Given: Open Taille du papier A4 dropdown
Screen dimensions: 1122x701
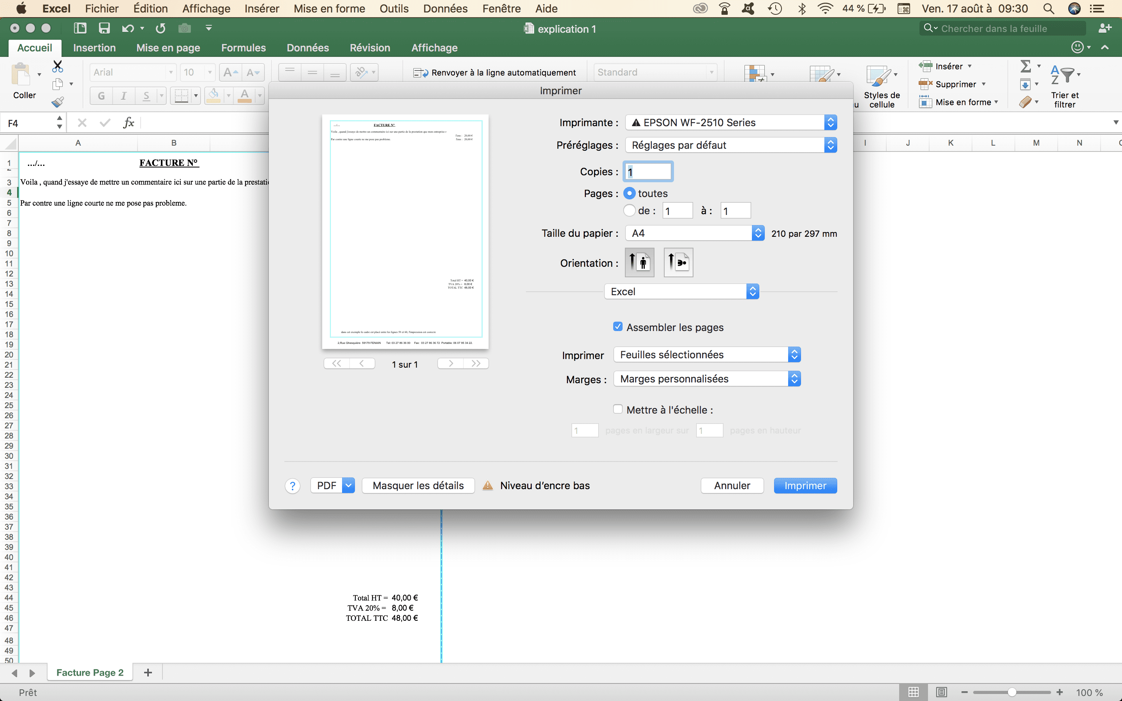Looking at the screenshot, I should click(694, 233).
